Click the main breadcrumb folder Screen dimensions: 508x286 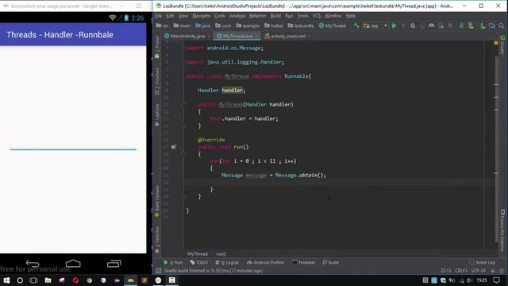(182, 25)
